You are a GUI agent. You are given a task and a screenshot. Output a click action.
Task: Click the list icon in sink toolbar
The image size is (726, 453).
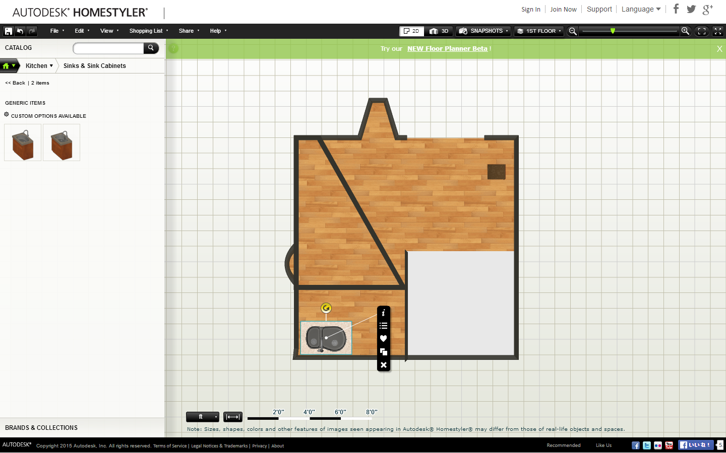click(x=383, y=326)
